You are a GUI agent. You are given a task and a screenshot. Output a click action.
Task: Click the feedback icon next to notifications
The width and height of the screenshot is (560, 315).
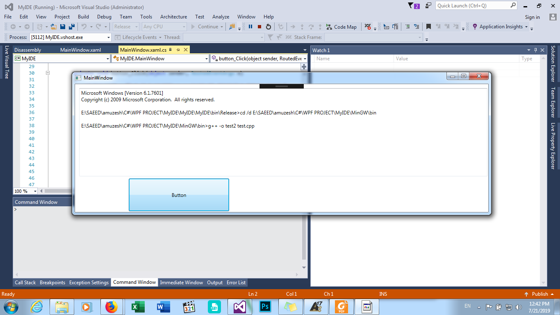428,6
